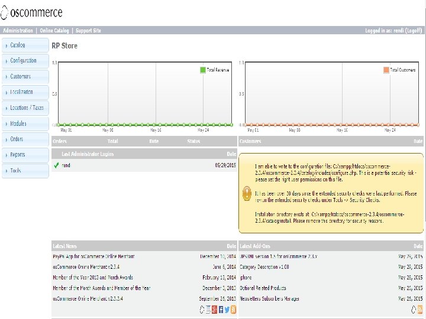The height and width of the screenshot is (319, 426).
Task: Click the Orders column header
Action: click(x=60, y=141)
